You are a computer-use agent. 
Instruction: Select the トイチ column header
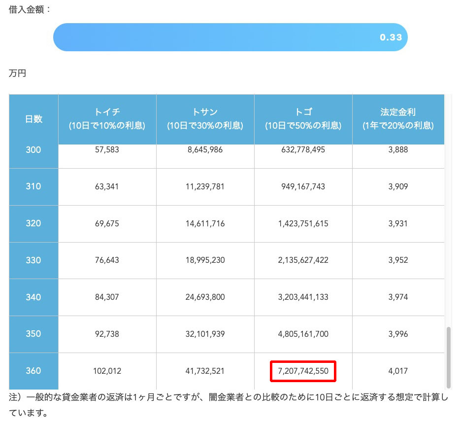[x=106, y=119]
